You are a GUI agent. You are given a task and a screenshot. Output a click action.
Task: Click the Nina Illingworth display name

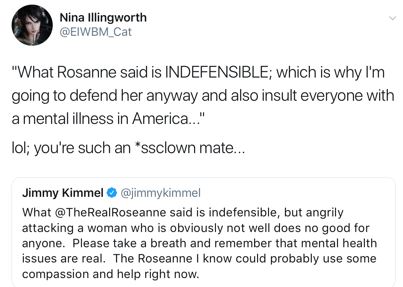103,18
